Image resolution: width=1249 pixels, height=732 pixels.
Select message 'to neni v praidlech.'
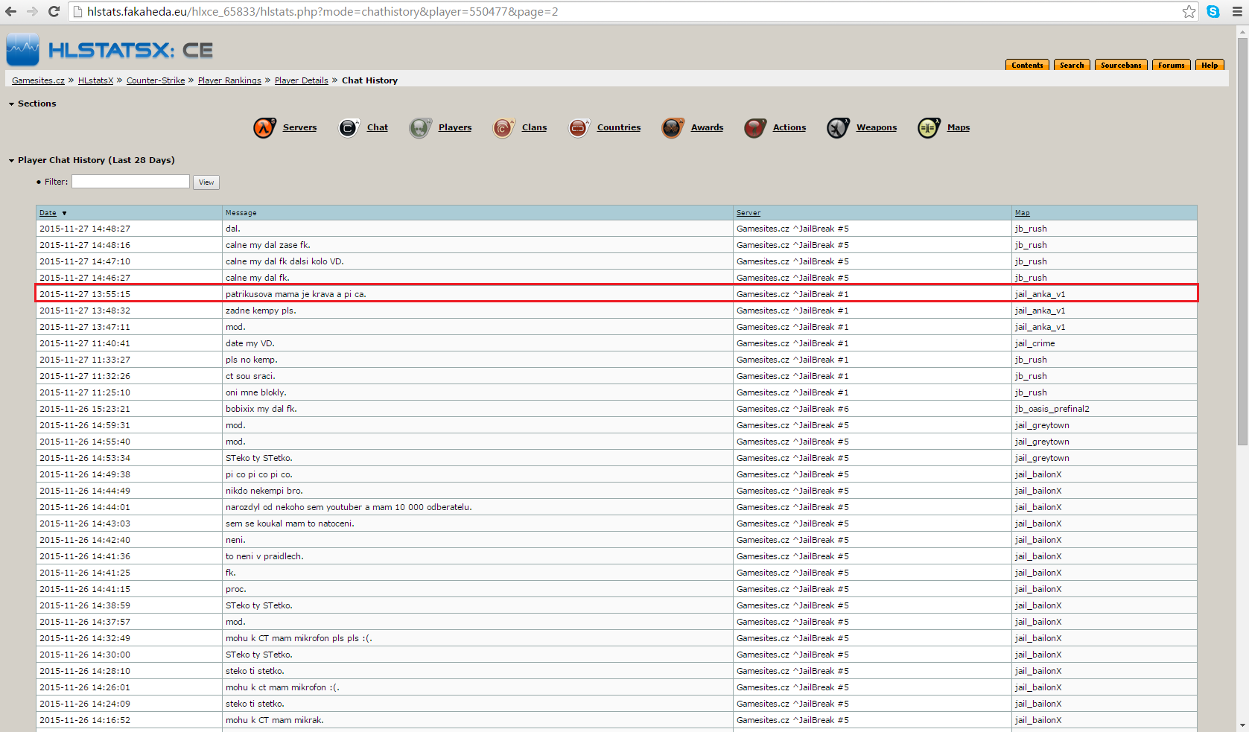click(264, 556)
